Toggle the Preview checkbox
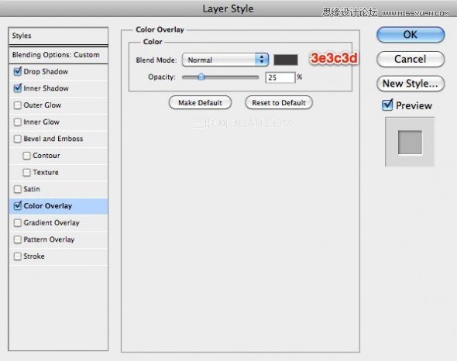 [x=387, y=105]
